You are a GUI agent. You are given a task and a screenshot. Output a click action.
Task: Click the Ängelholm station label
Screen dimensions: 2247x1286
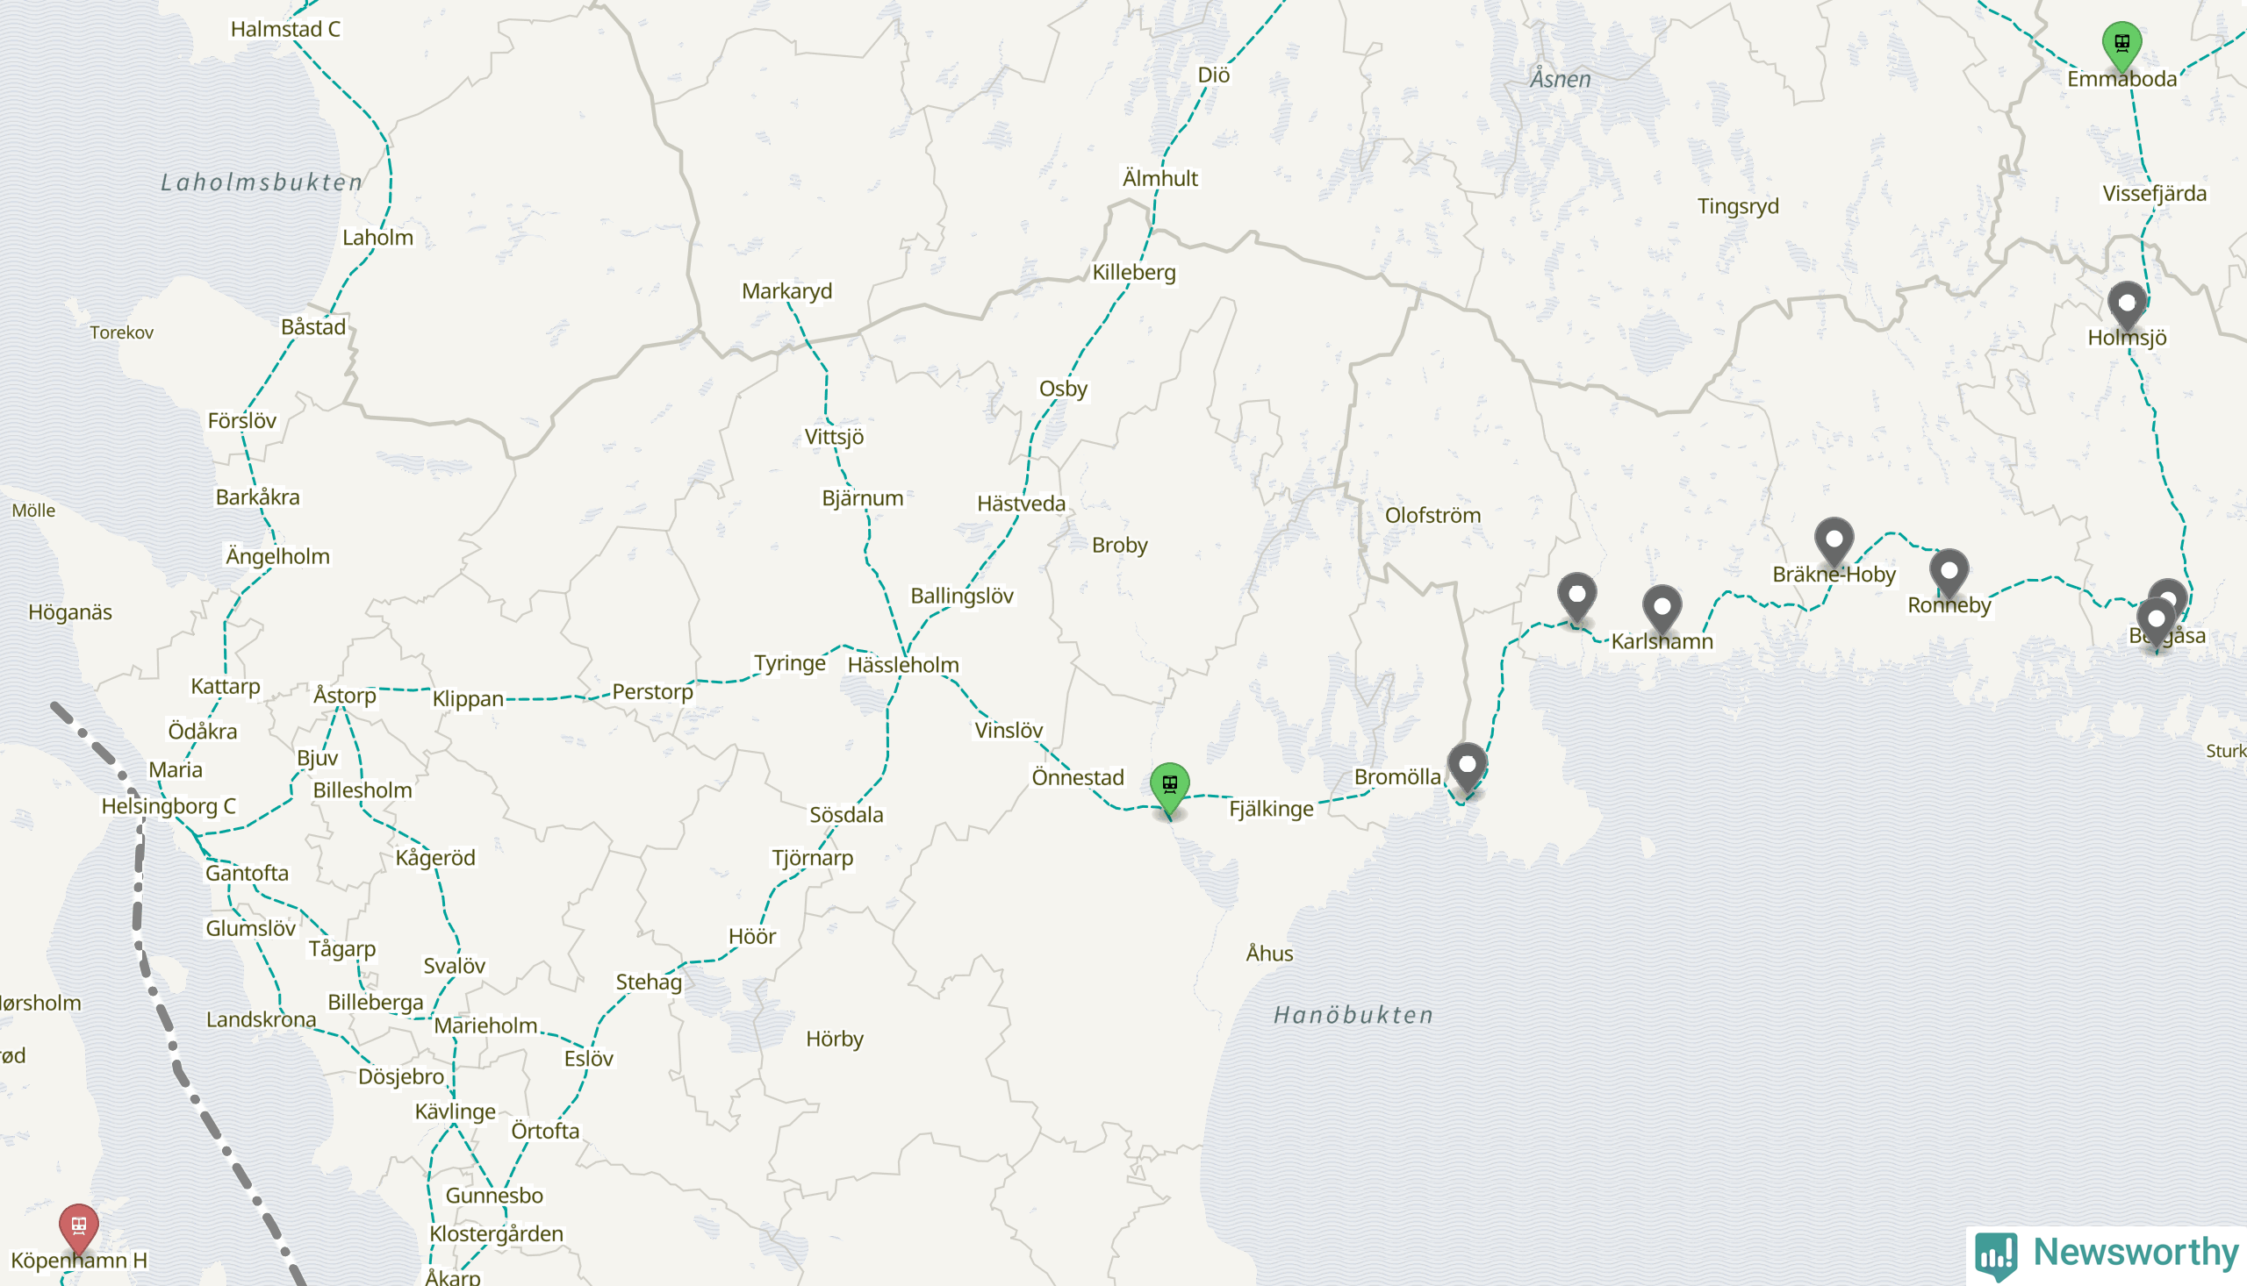277,556
